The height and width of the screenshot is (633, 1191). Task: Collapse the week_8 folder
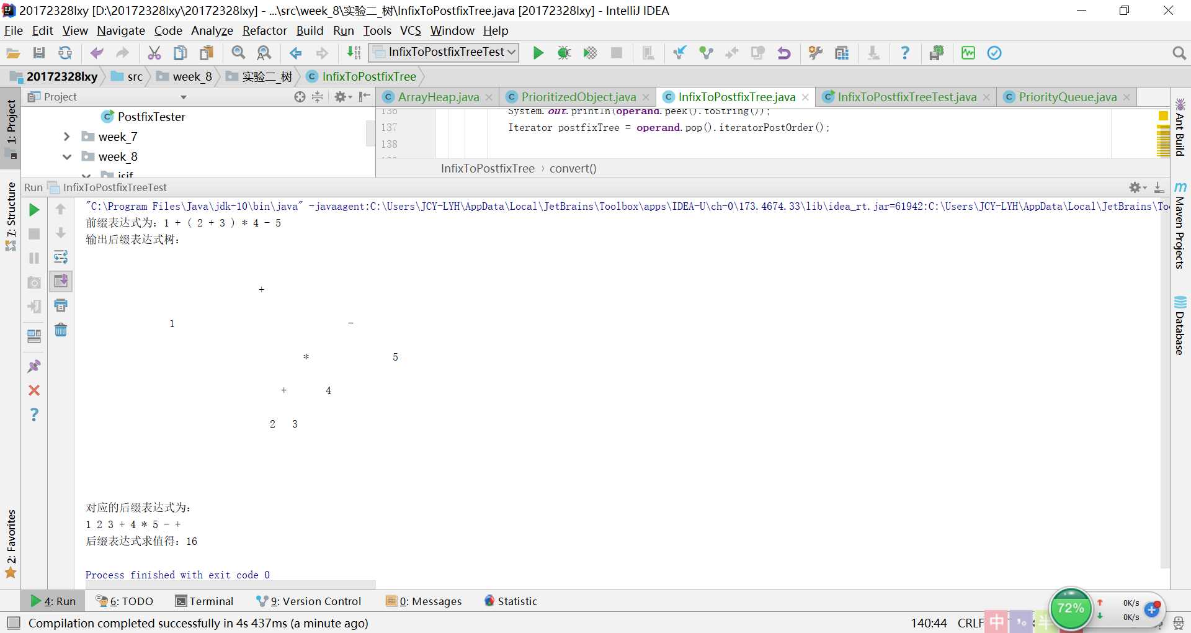click(66, 156)
